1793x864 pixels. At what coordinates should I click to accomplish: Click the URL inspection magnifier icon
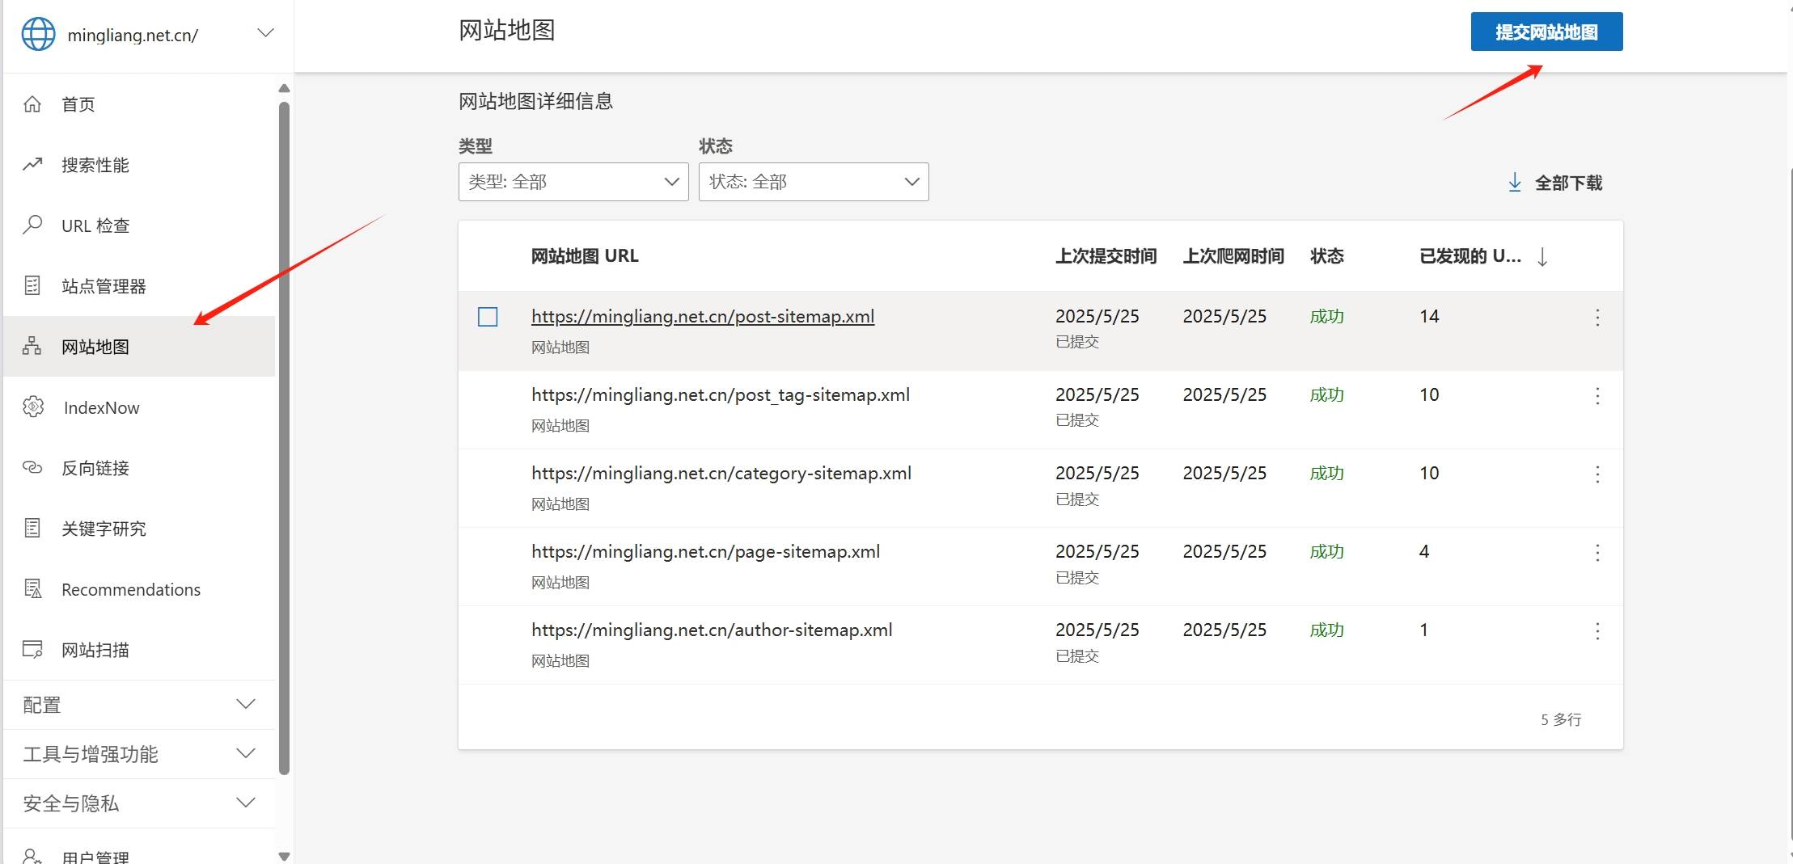tap(32, 225)
